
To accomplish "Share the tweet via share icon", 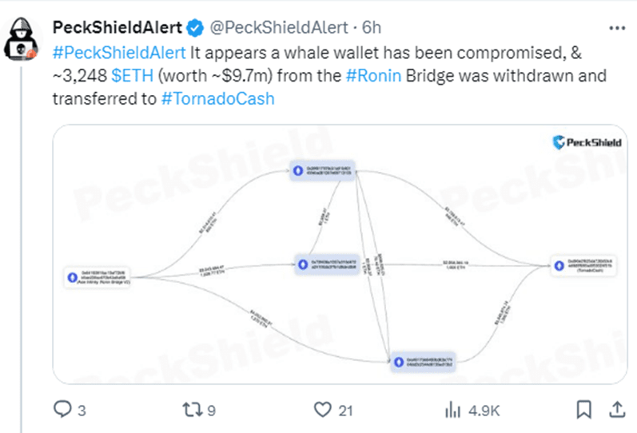I will (617, 410).
